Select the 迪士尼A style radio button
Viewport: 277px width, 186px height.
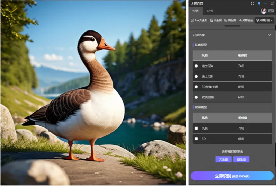coord(196,66)
